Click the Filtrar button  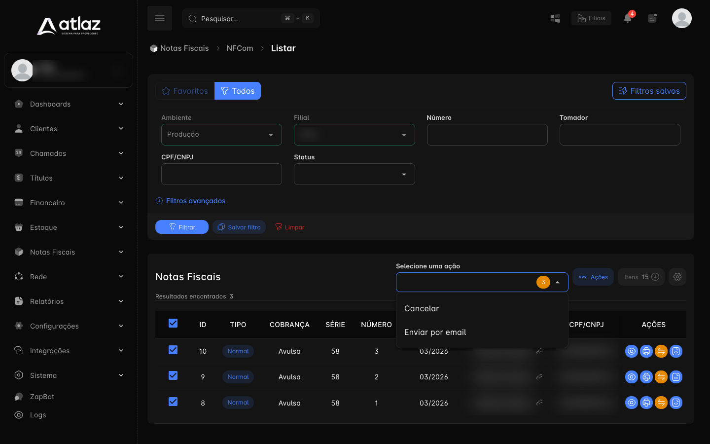pos(182,227)
